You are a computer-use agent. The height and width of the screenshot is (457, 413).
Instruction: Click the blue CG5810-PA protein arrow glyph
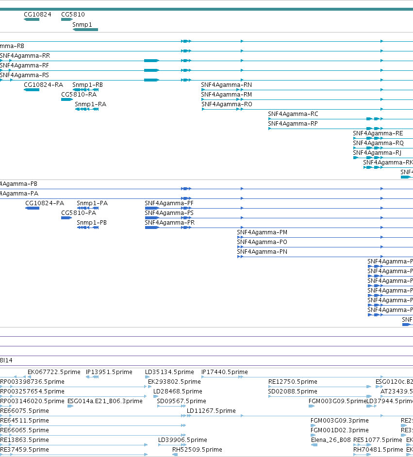(x=66, y=218)
